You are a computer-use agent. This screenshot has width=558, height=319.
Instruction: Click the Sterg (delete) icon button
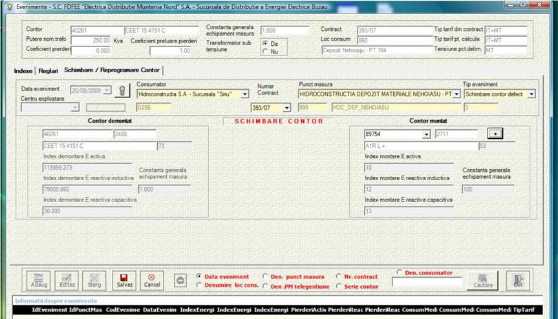click(95, 280)
